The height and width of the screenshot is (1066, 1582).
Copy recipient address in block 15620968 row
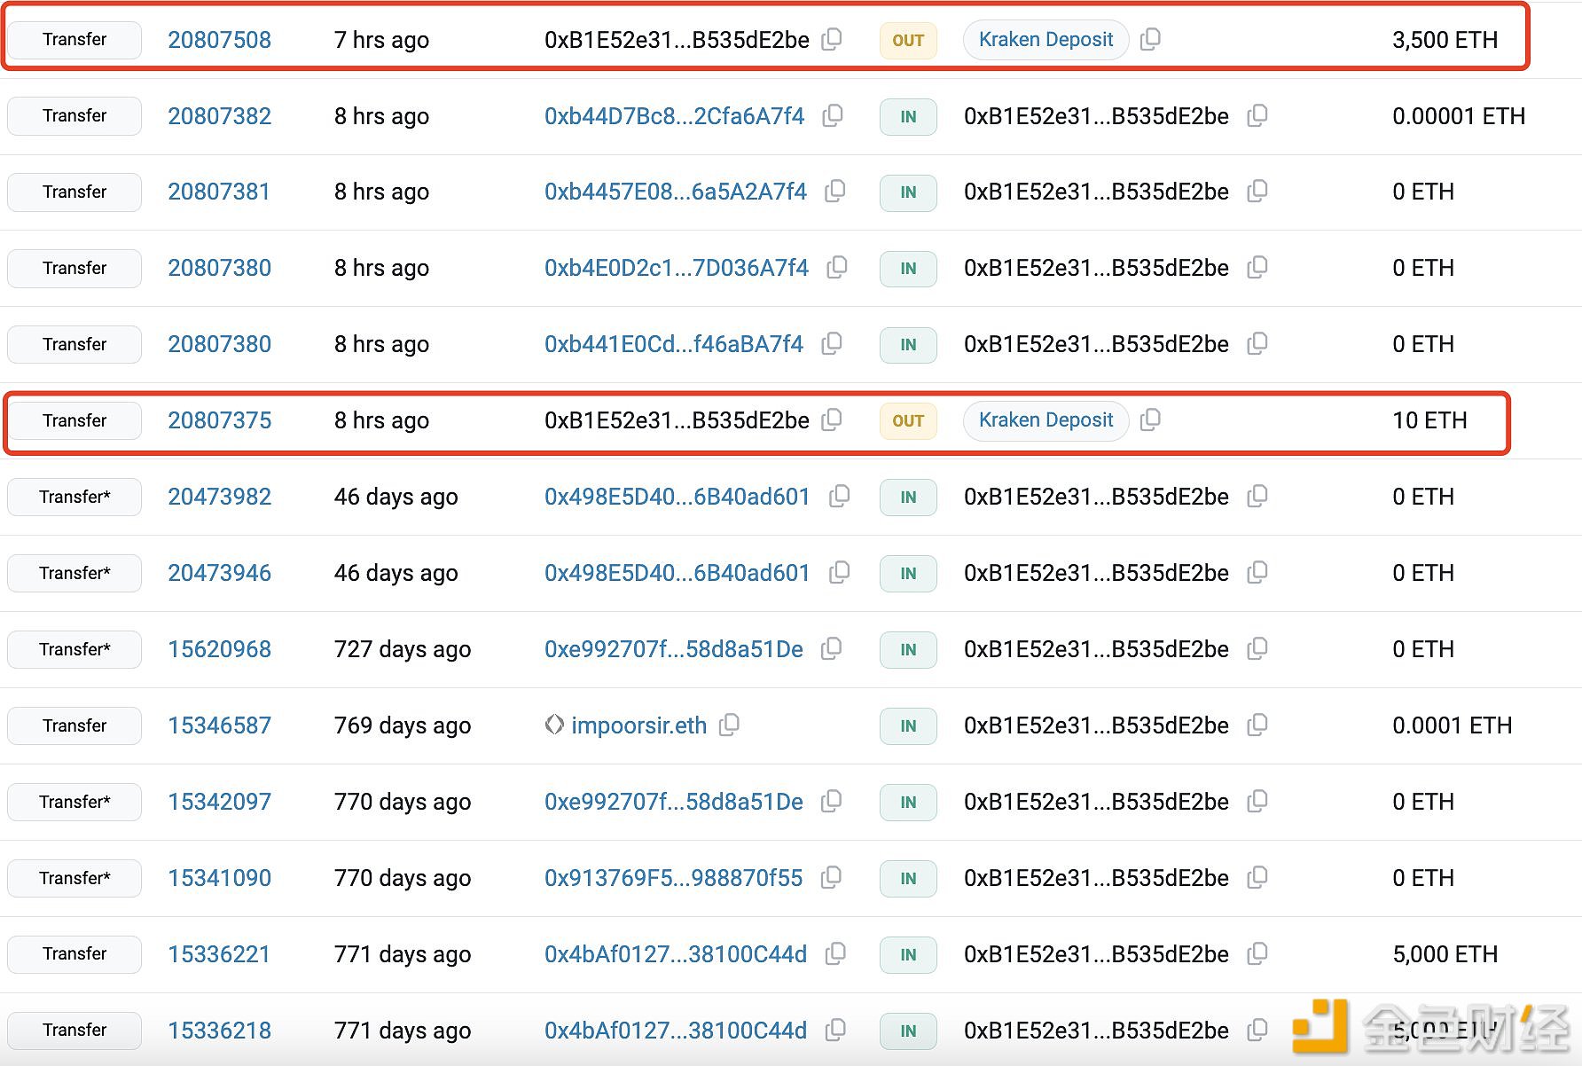(x=1257, y=648)
